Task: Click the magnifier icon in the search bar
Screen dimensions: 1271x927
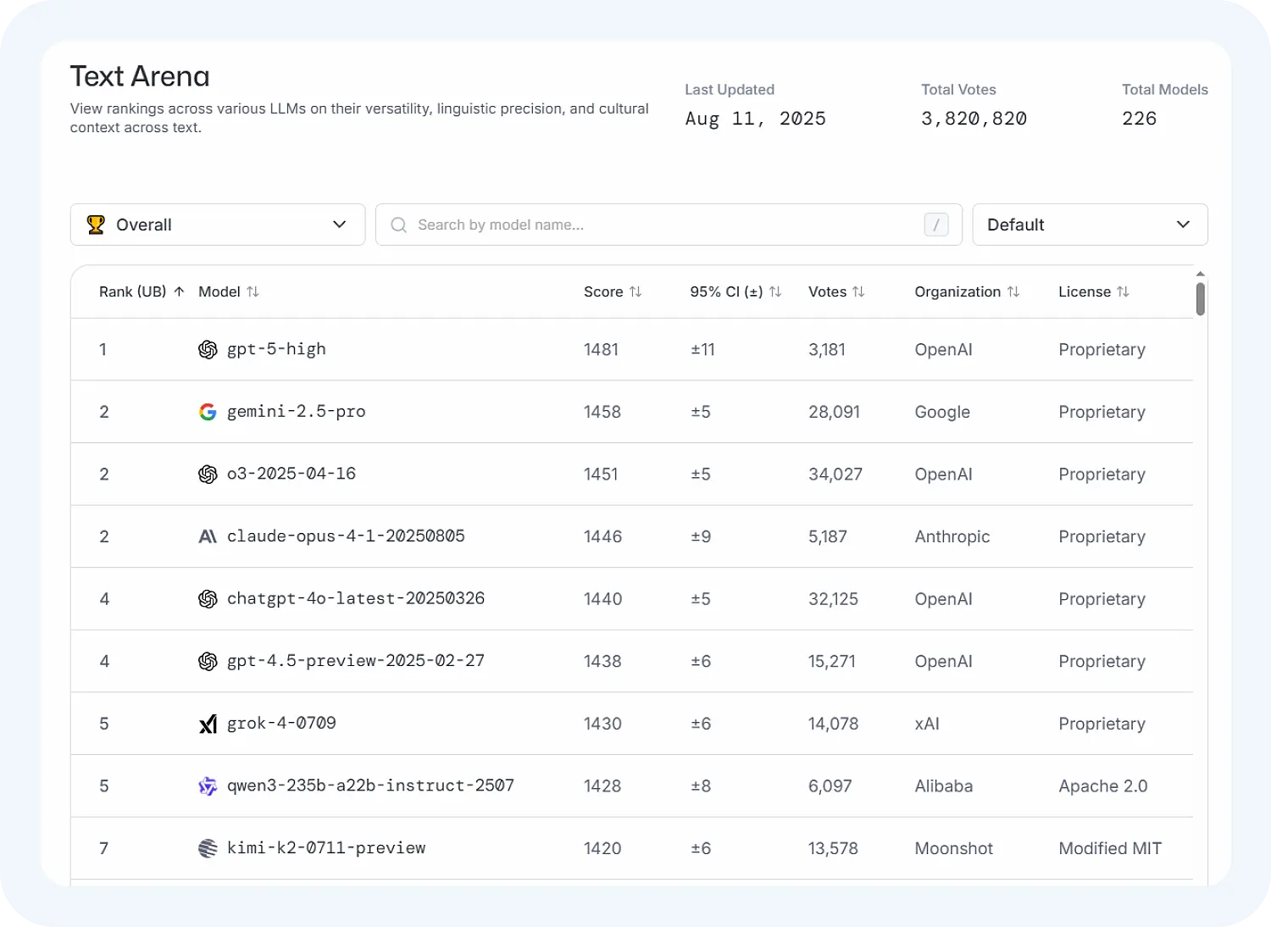Action: (x=398, y=225)
